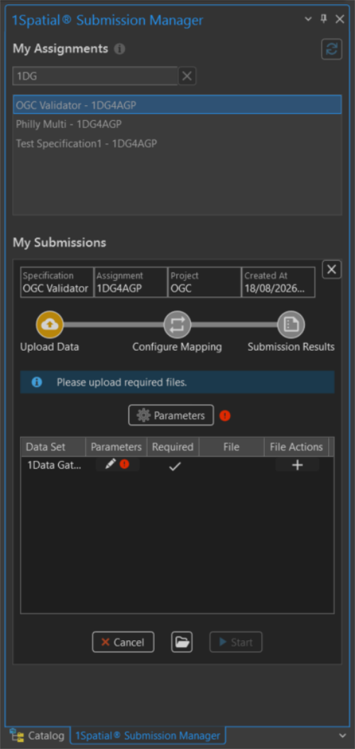Select the 1Spatial Submission Manager tab
This screenshot has width=355, height=749.
pos(148,735)
